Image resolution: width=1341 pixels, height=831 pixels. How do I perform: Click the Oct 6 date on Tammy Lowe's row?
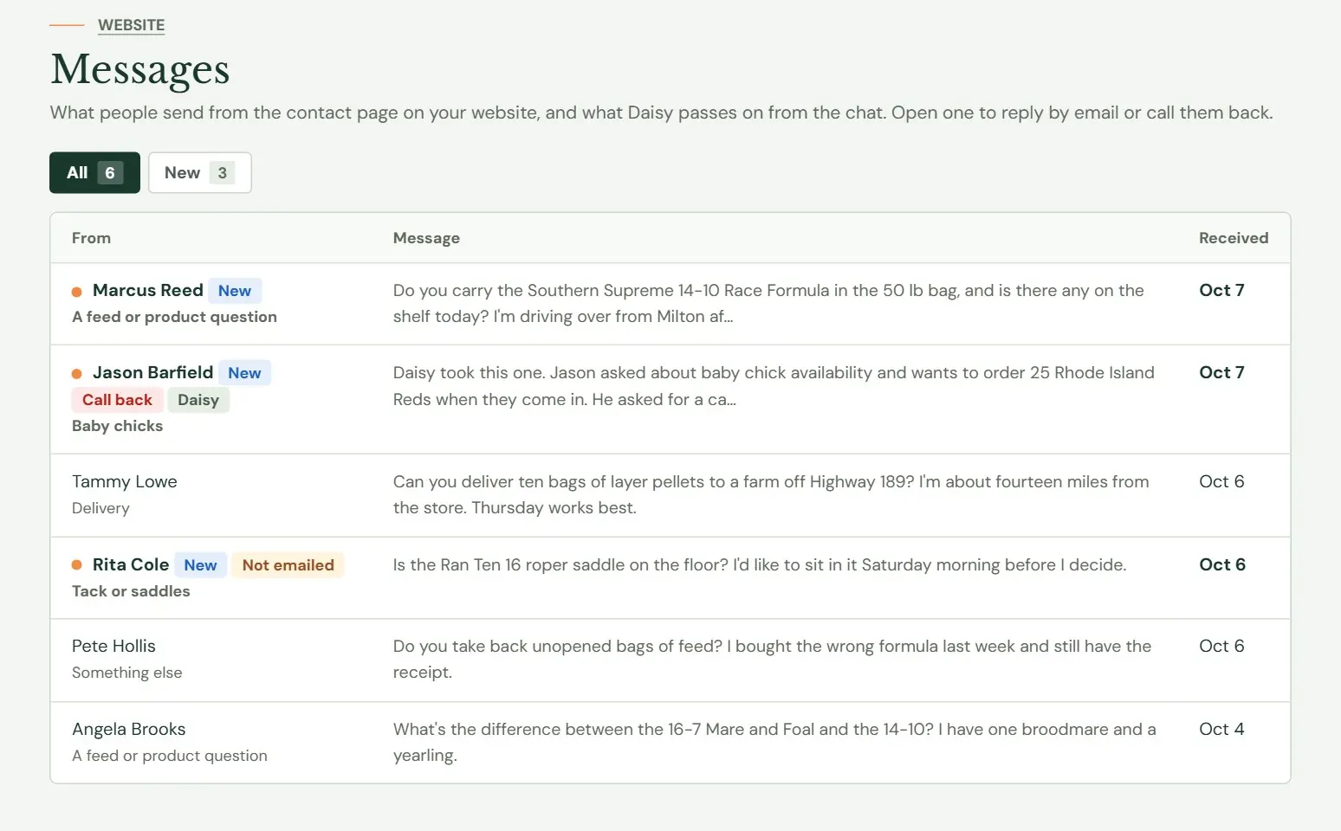(x=1221, y=481)
